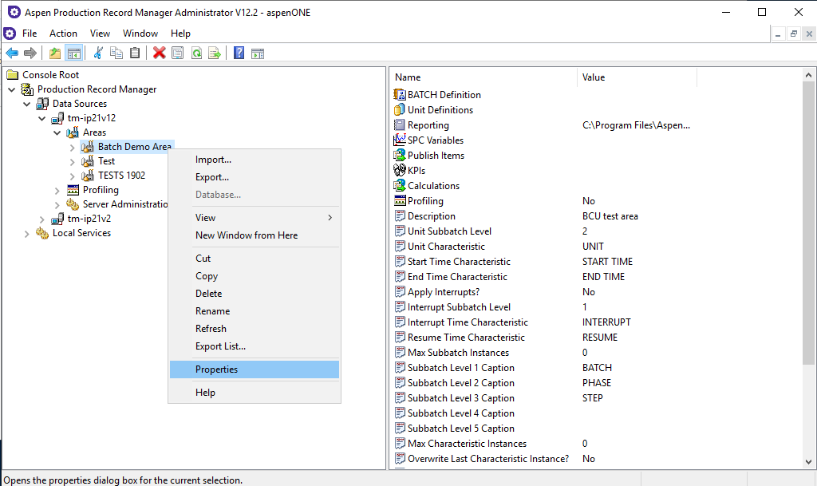Click the Up One Level folder icon
The width and height of the screenshot is (817, 486).
(x=55, y=53)
